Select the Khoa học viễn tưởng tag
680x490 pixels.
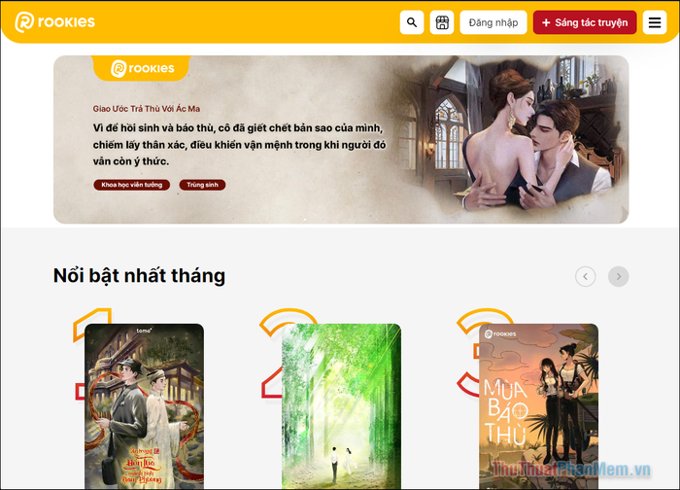pos(131,185)
